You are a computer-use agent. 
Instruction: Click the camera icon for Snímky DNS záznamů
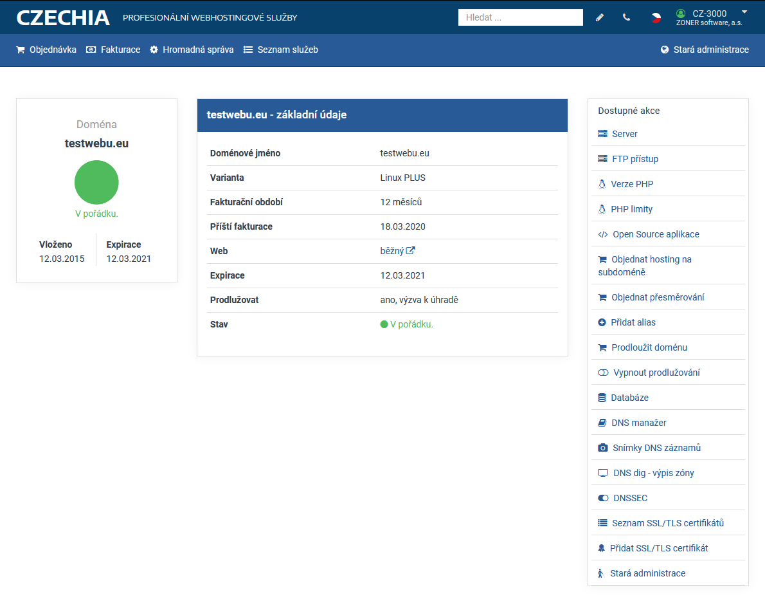tap(602, 448)
